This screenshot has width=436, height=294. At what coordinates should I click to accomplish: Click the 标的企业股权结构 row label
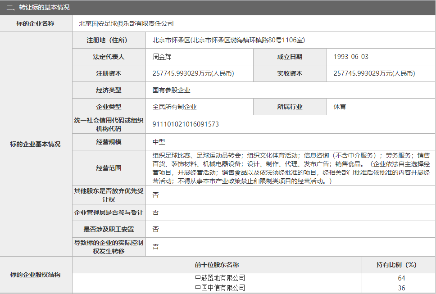(x=35, y=275)
